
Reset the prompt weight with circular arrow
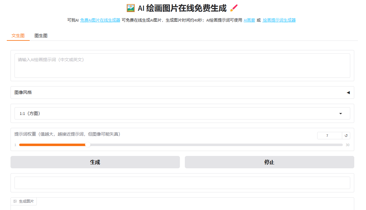coord(346,135)
